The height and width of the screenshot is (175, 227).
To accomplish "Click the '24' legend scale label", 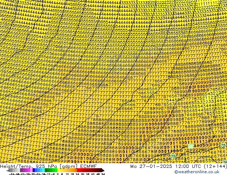I will [x=77, y=174].
